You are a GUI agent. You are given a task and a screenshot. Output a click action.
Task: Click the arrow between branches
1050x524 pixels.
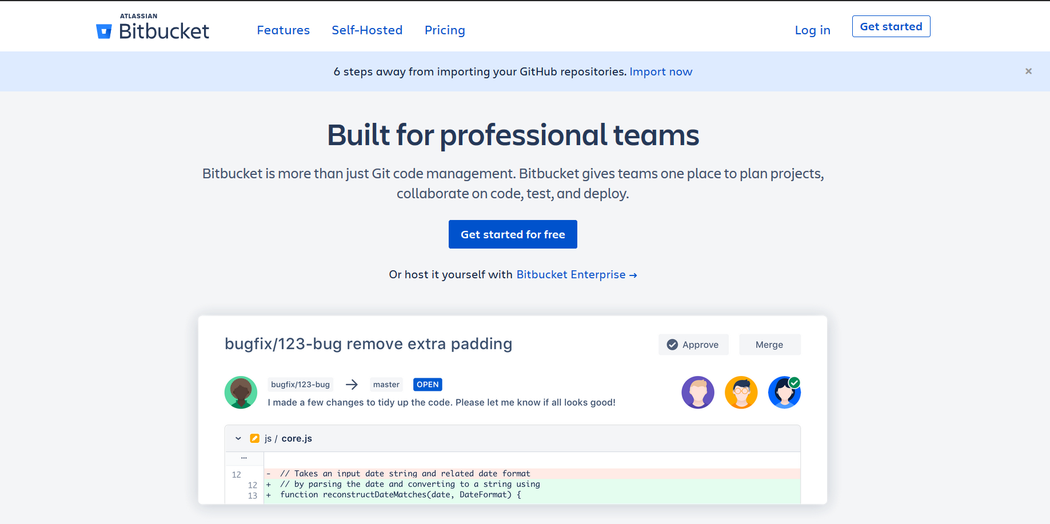coord(352,385)
